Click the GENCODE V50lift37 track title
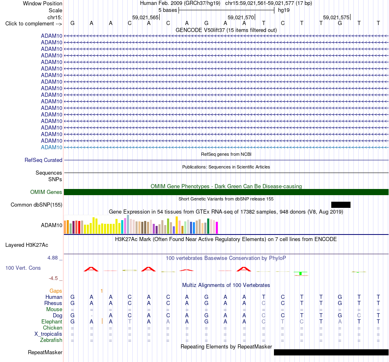This screenshot has height=362, width=389. (226, 30)
